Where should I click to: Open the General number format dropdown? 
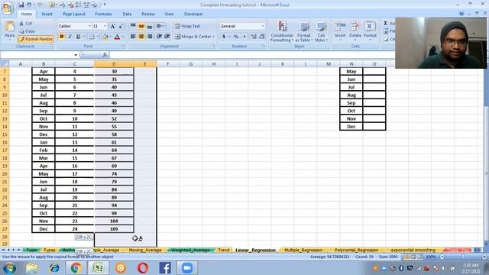263,26
